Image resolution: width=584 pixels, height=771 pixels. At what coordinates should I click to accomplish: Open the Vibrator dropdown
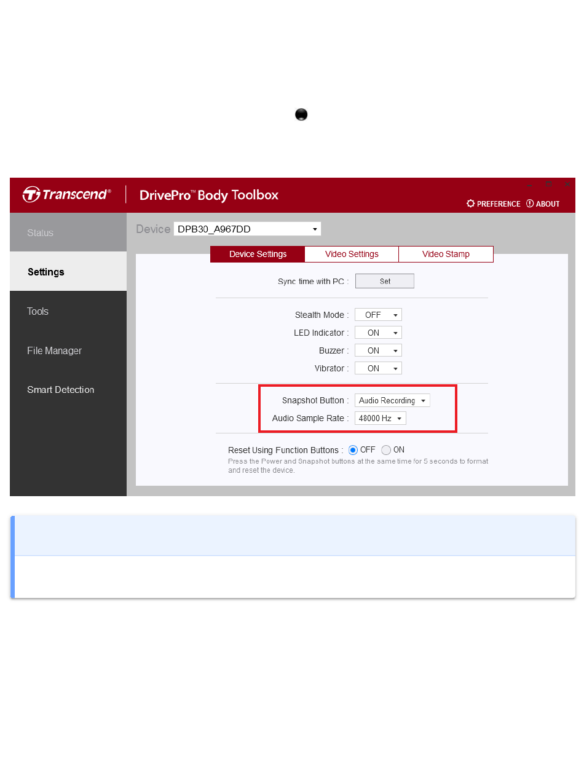(x=378, y=368)
